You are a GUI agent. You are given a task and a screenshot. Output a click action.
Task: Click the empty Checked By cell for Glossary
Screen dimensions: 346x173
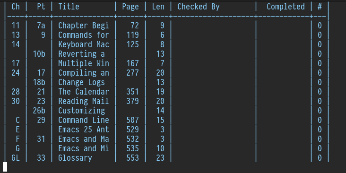pos(213,158)
